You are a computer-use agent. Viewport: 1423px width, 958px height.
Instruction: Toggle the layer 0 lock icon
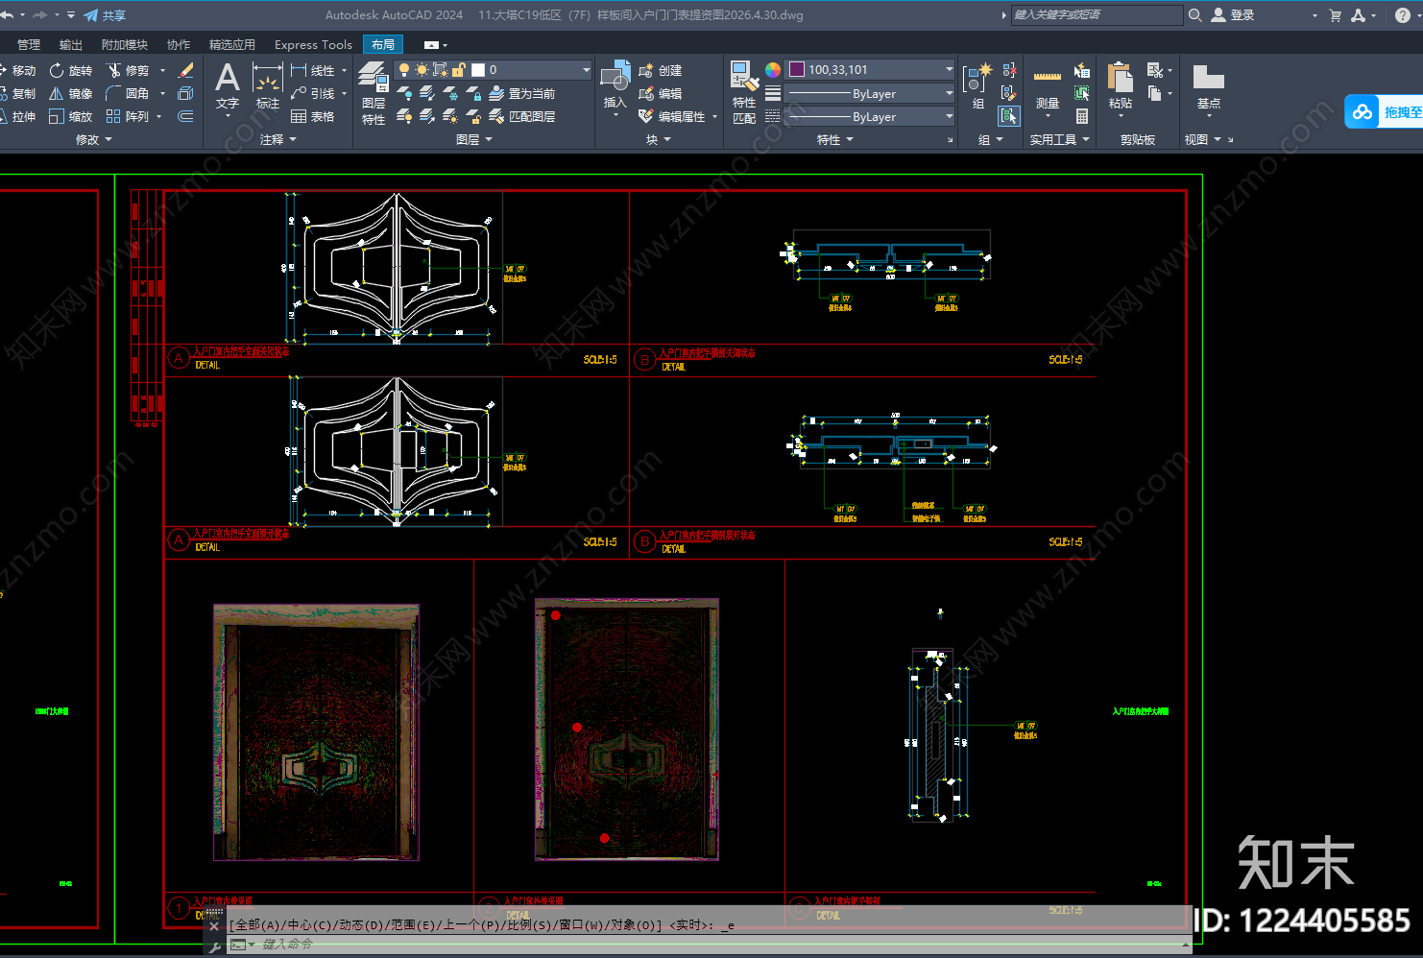(x=458, y=70)
